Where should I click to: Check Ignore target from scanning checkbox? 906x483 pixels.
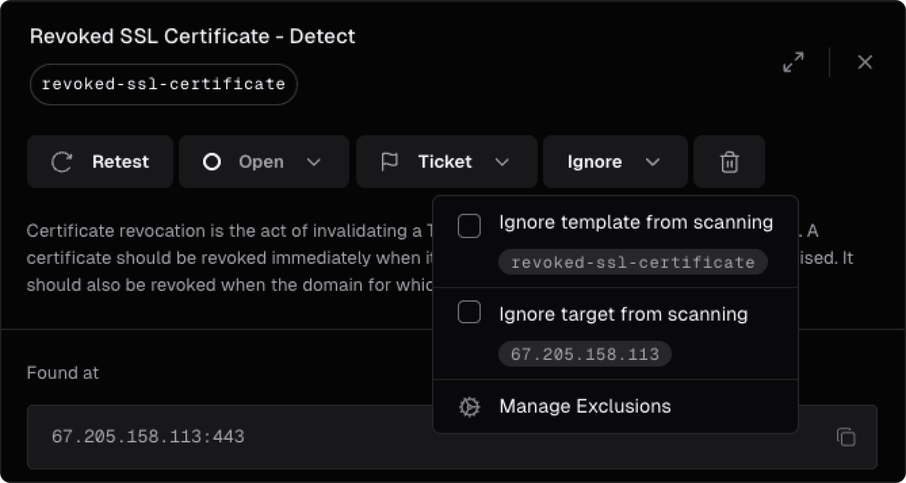pos(469,312)
